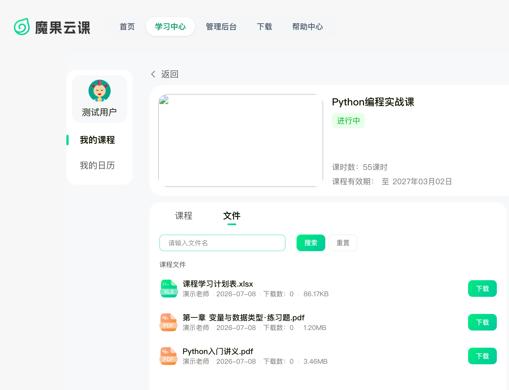The image size is (509, 390).
Task: Click the file name Python入门讲义.pdf
Action: coord(218,352)
